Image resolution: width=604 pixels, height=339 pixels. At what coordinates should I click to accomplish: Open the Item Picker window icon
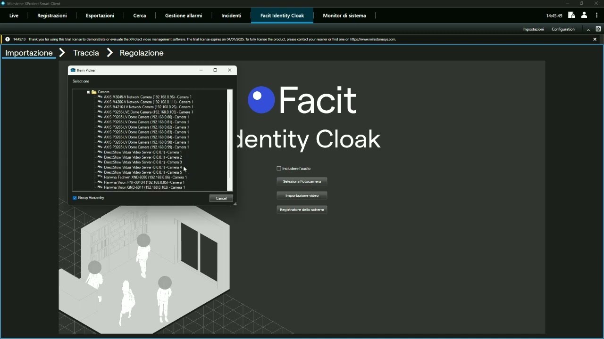[73, 70]
